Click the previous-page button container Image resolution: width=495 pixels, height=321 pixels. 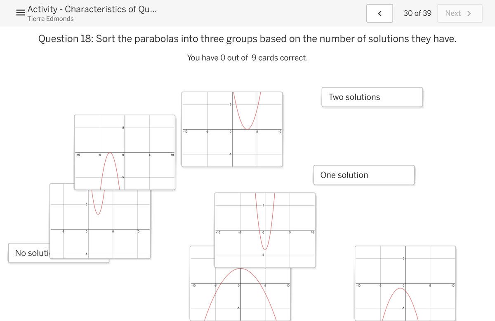379,13
